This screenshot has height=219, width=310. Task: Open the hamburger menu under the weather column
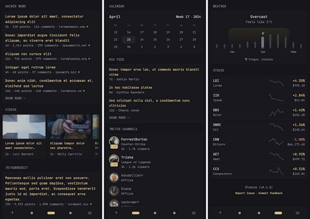(297, 213)
